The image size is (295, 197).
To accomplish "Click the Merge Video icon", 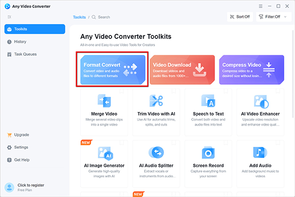I will [104, 101].
